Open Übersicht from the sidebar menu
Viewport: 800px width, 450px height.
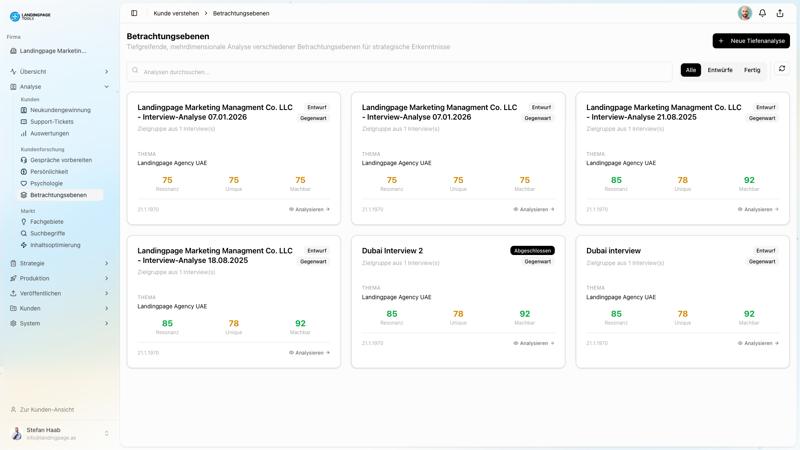coord(33,72)
